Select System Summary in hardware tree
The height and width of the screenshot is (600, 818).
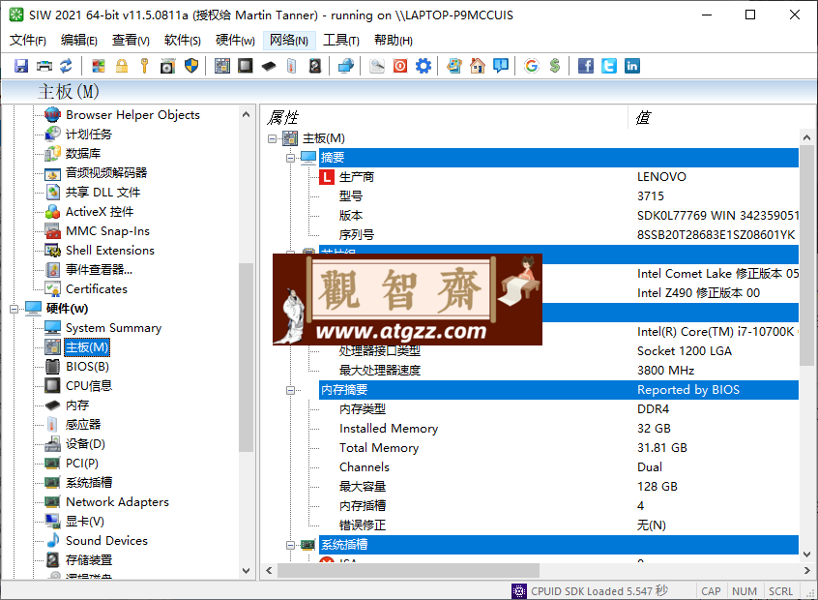(113, 328)
